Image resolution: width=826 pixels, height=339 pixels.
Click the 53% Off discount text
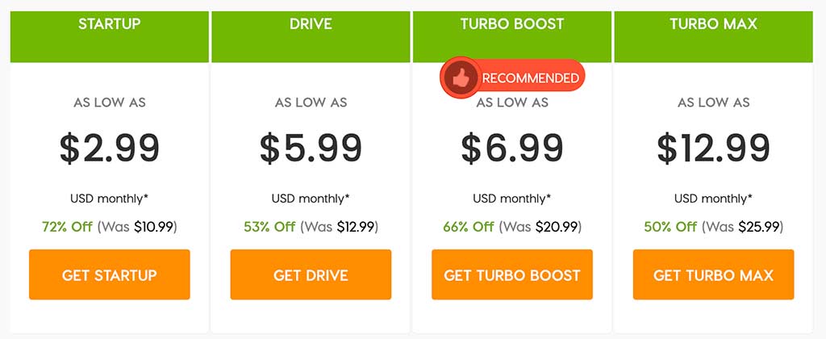tap(269, 227)
